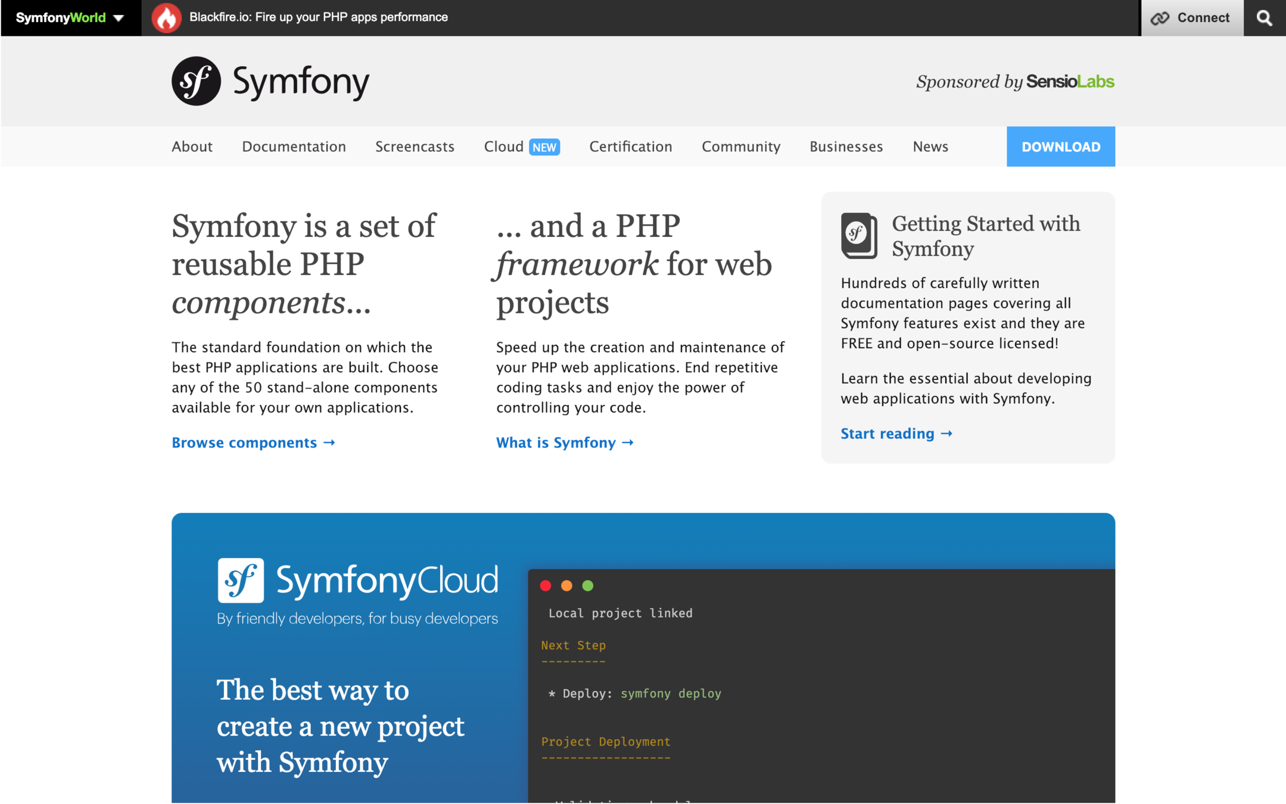Open the Community menu item
Viewport: 1286px width, 804px height.
point(740,147)
